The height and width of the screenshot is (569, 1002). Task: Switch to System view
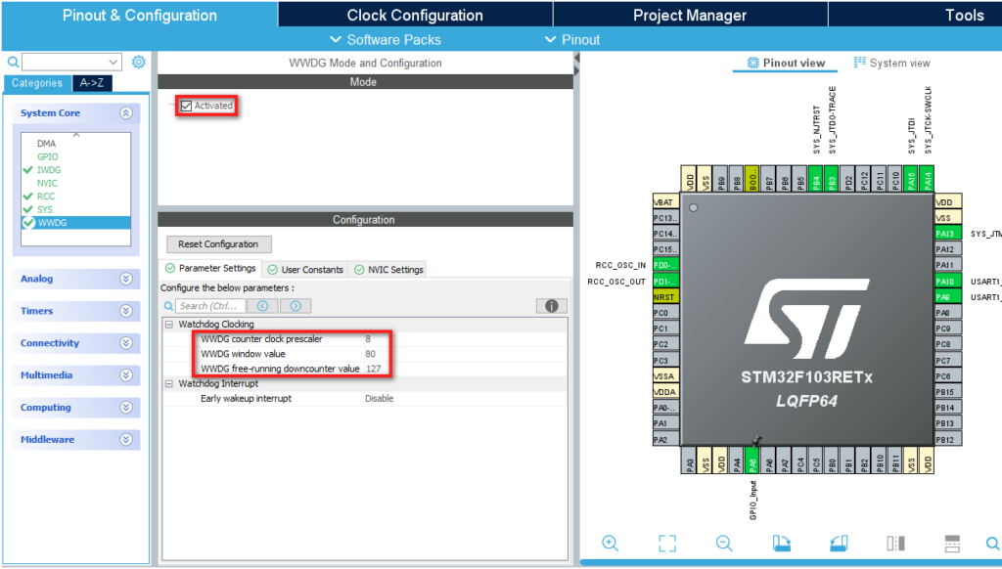click(892, 63)
